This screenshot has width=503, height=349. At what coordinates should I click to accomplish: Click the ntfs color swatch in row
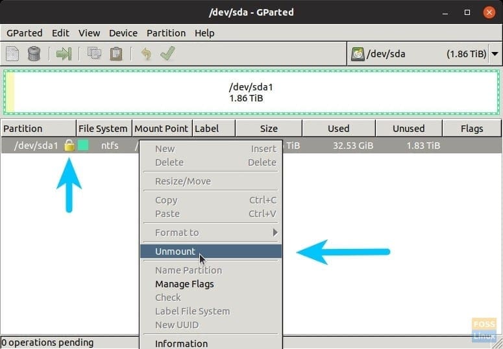pos(84,146)
